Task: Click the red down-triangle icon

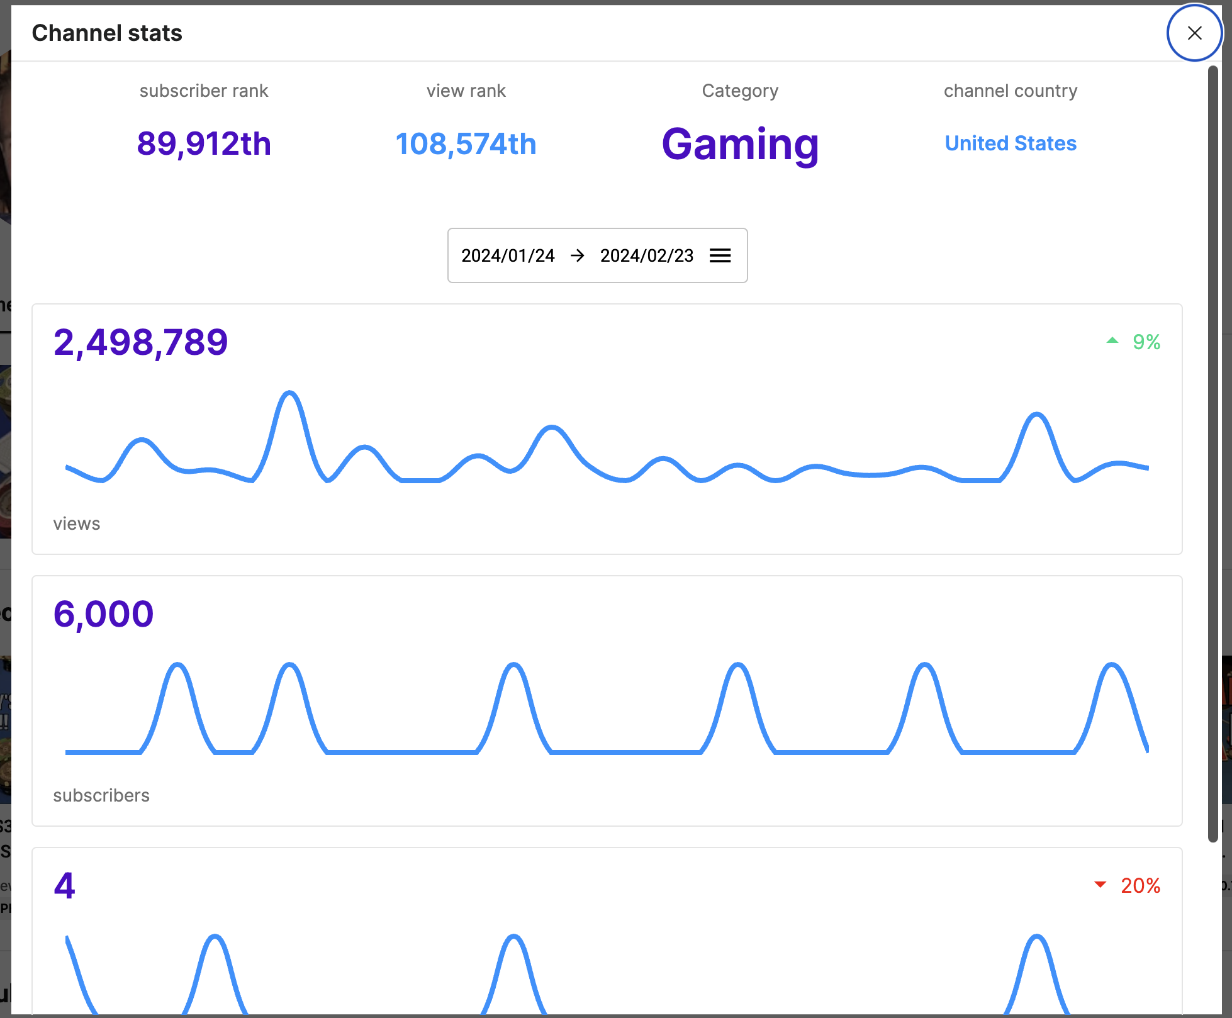Action: pos(1100,885)
